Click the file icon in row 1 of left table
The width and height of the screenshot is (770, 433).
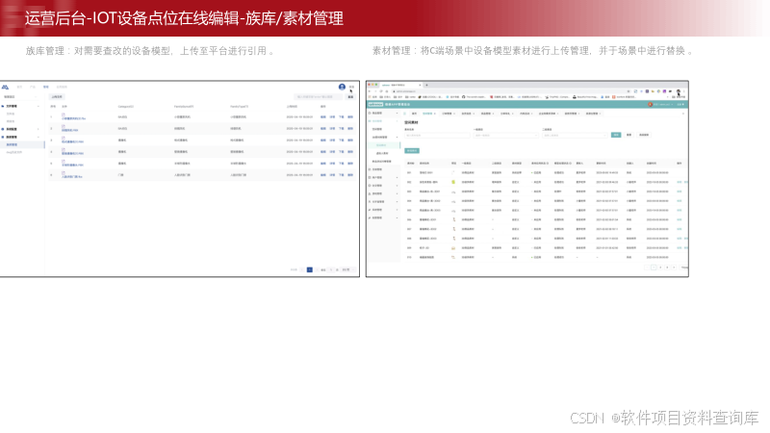[64, 115]
